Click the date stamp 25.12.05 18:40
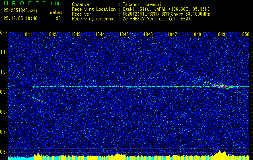This screenshot has height=160, width=253. [x=21, y=18]
